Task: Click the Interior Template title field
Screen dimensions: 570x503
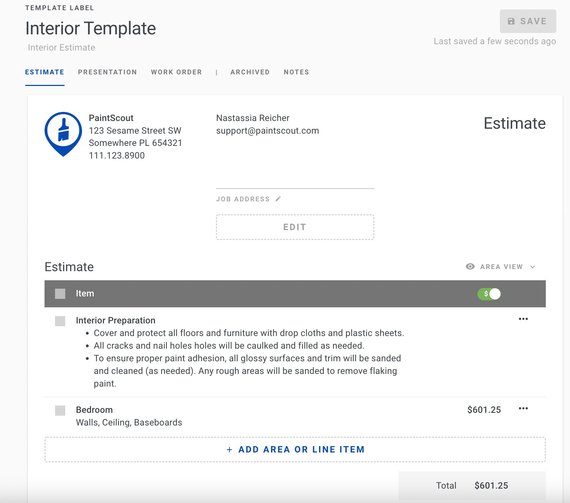Action: (x=90, y=28)
